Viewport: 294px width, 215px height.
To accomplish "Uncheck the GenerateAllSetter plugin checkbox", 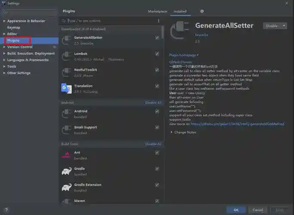I will click(157, 38).
